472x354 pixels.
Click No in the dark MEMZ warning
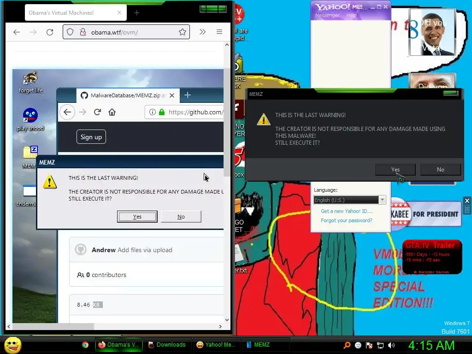pos(440,170)
